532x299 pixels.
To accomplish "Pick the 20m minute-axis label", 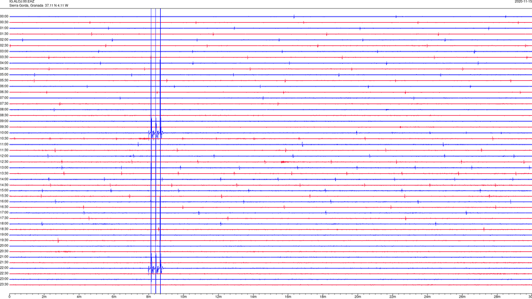I will tap(357, 297).
